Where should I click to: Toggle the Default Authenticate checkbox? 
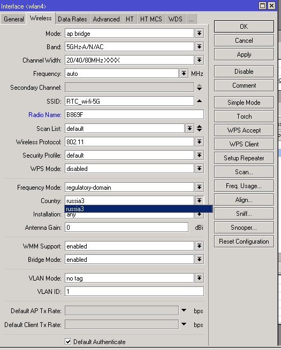pos(68,341)
